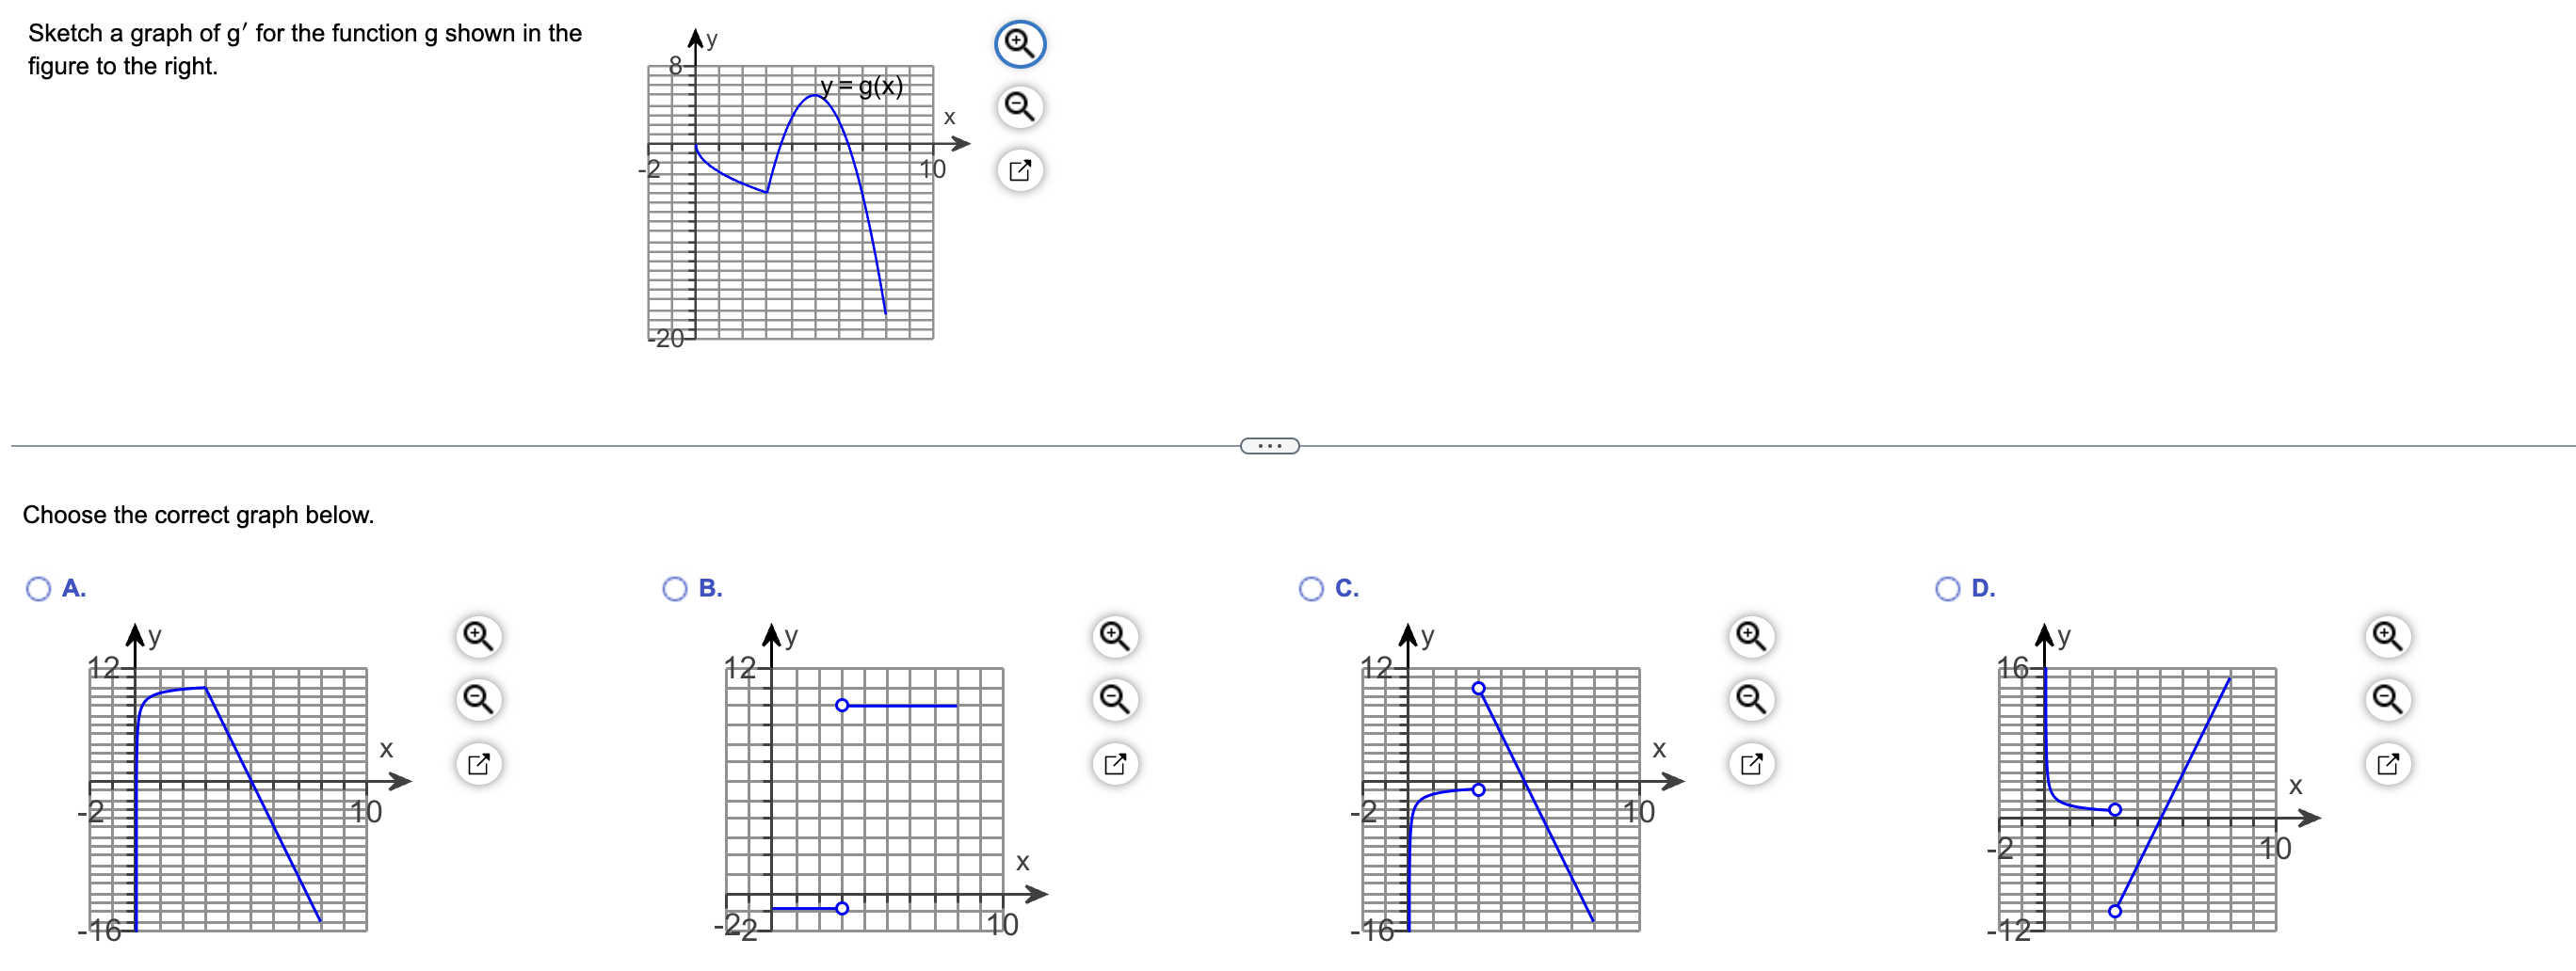
Task: Open graph C in an enlarged external view
Action: (x=1750, y=764)
